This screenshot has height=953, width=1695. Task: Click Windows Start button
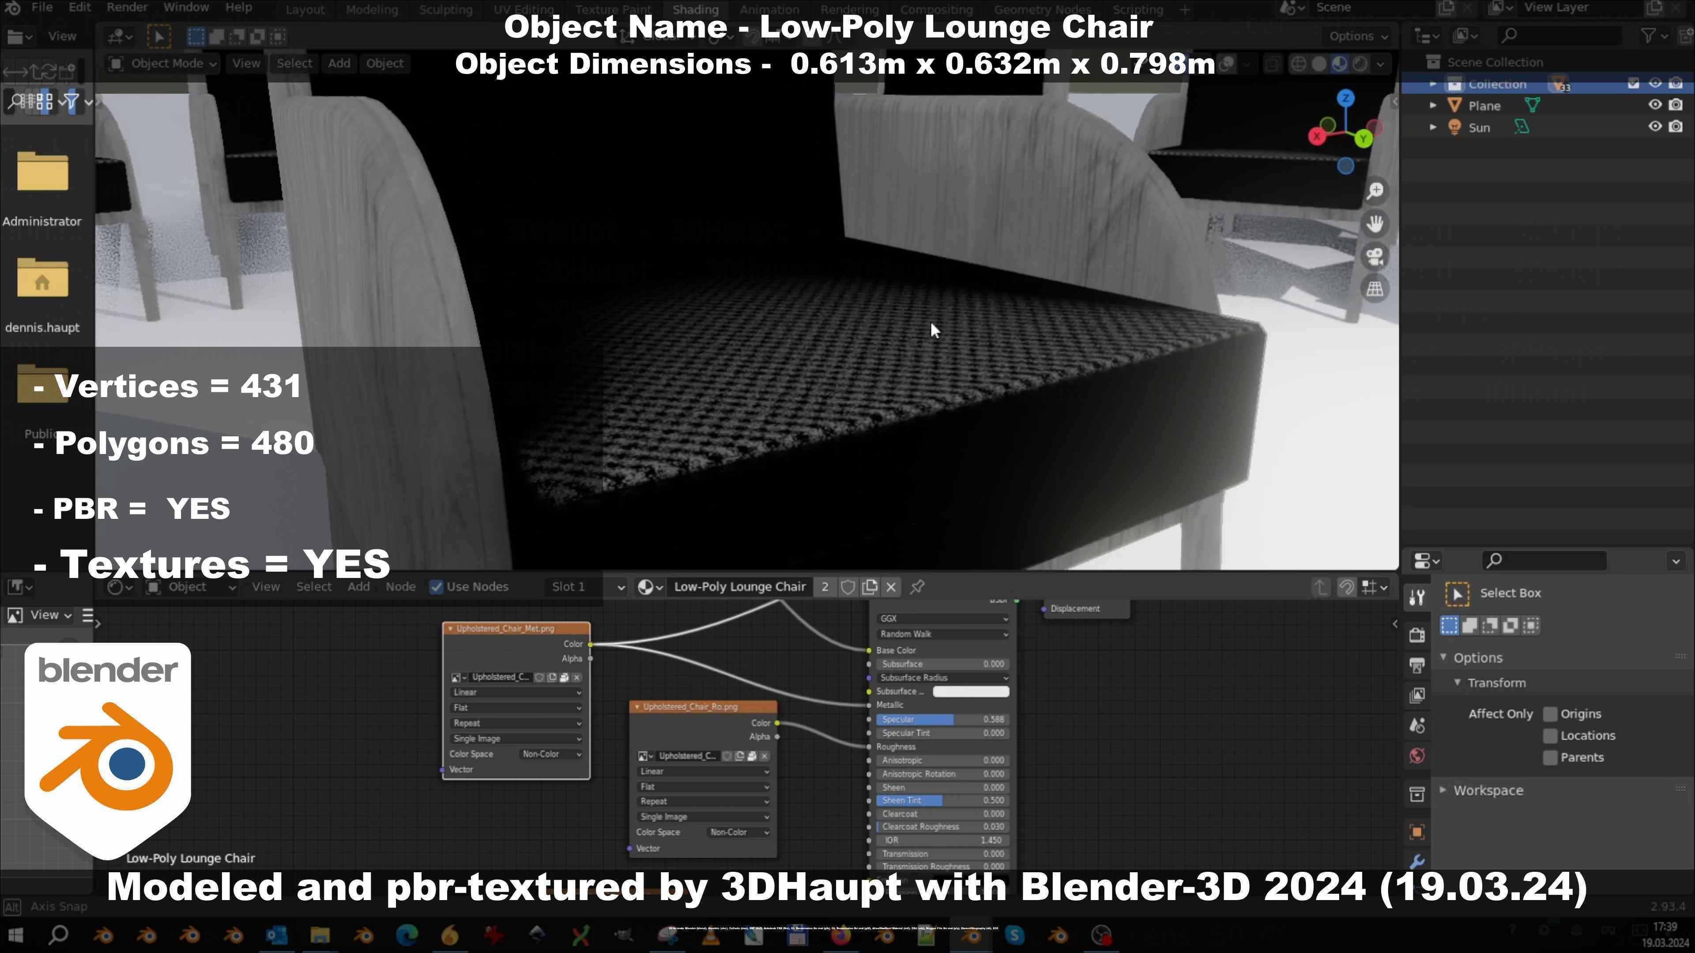click(x=16, y=935)
